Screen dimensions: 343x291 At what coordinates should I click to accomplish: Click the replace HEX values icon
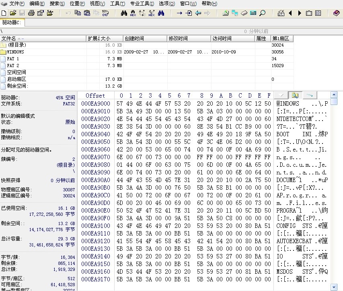(151, 13)
